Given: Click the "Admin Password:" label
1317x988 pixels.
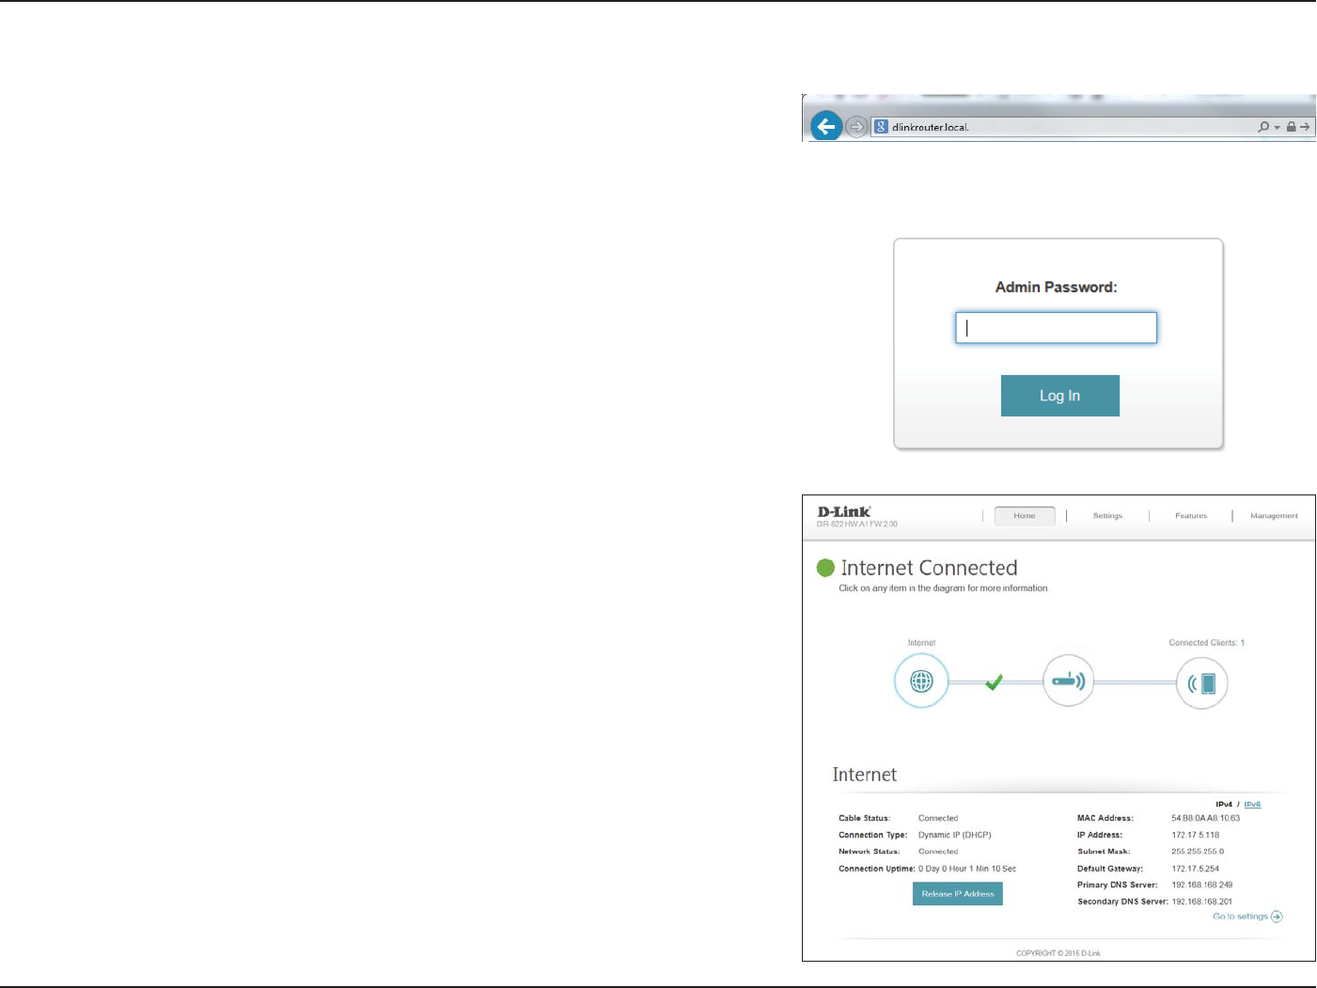Looking at the screenshot, I should pyautogui.click(x=1057, y=288).
